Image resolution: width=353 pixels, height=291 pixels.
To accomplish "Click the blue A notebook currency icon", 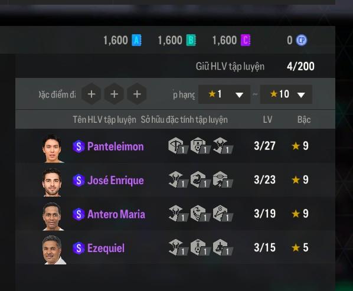I will pyautogui.click(x=136, y=41).
